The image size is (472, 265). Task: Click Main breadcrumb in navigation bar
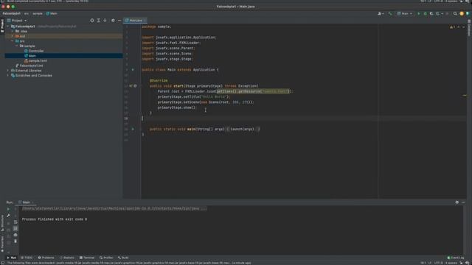click(x=52, y=13)
